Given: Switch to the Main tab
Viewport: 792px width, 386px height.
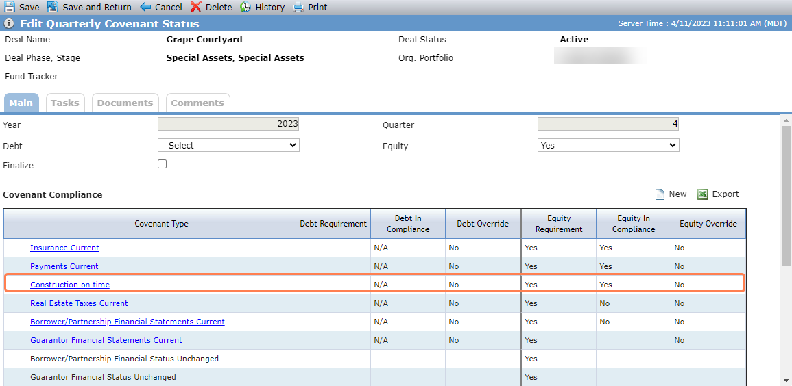Looking at the screenshot, I should [x=21, y=103].
